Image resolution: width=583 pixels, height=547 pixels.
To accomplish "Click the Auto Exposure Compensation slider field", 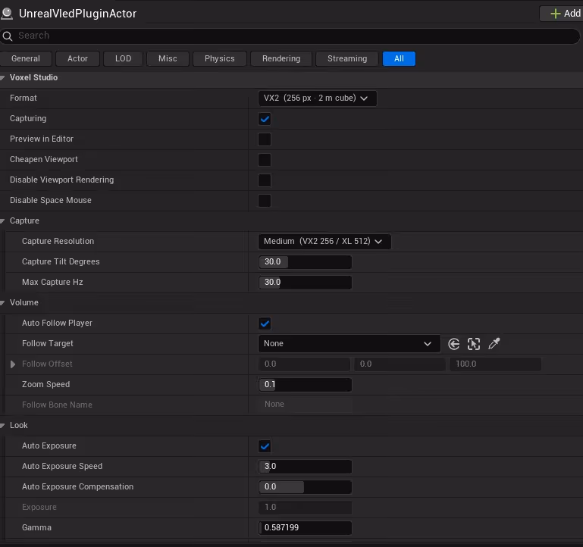I will pos(305,487).
